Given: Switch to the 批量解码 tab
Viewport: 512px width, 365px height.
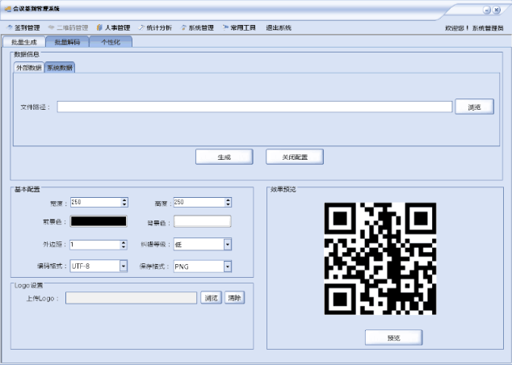Looking at the screenshot, I should coord(67,41).
